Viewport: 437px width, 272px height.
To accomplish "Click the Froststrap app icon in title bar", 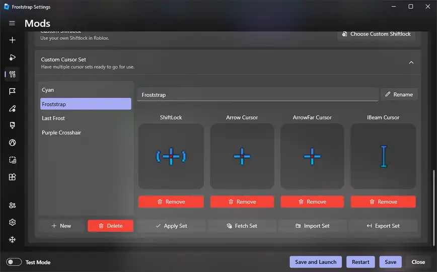I will point(7,7).
